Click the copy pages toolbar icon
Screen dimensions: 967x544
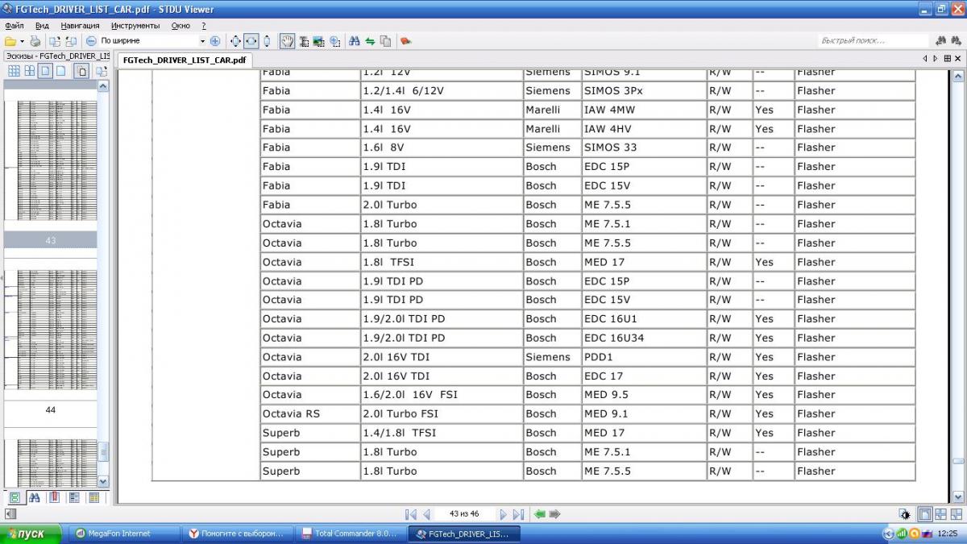pyautogui.click(x=385, y=40)
